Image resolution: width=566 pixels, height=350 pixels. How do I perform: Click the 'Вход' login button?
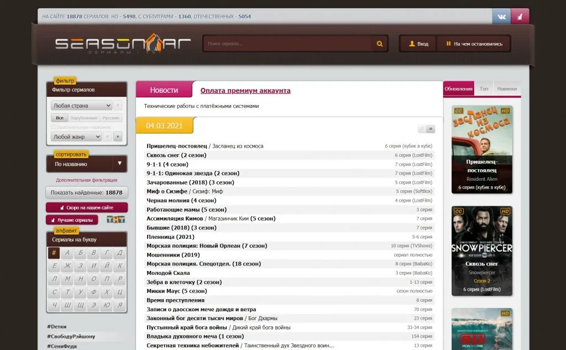418,44
